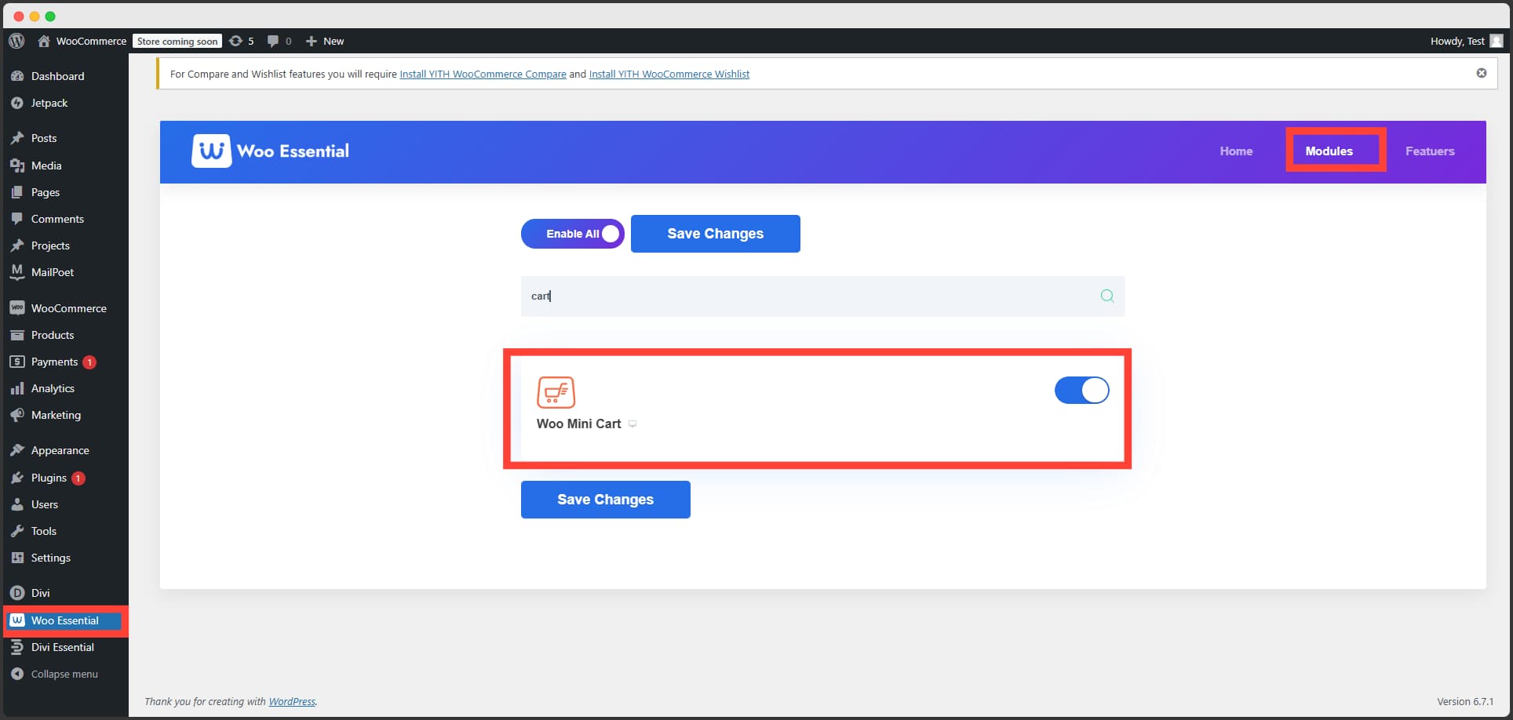Viewport: 1513px width, 720px height.
Task: Click the user avatar next to Howdy, Test
Action: [1497, 41]
